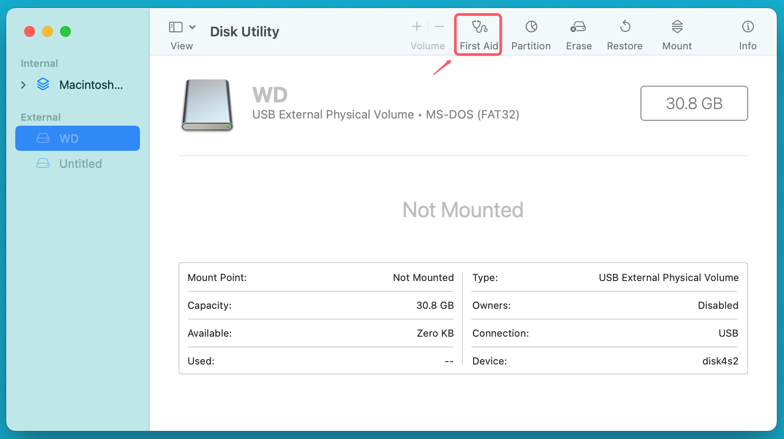The height and width of the screenshot is (439, 784).
Task: Expand the Macintosh HD disclosure triangle
Action: tap(23, 85)
